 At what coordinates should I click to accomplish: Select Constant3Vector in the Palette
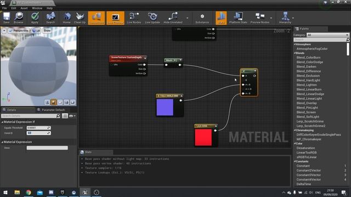click(x=309, y=175)
